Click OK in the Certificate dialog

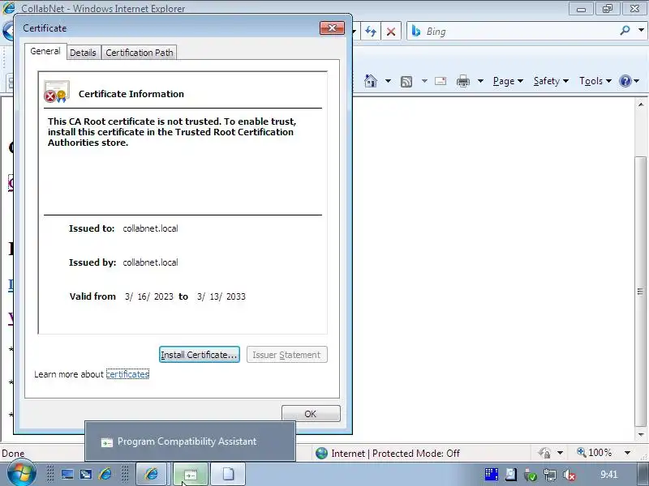point(311,414)
